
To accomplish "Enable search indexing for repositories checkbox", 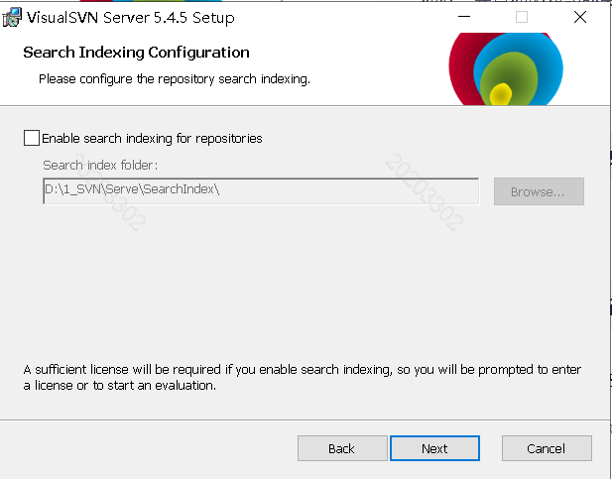I will (x=32, y=138).
